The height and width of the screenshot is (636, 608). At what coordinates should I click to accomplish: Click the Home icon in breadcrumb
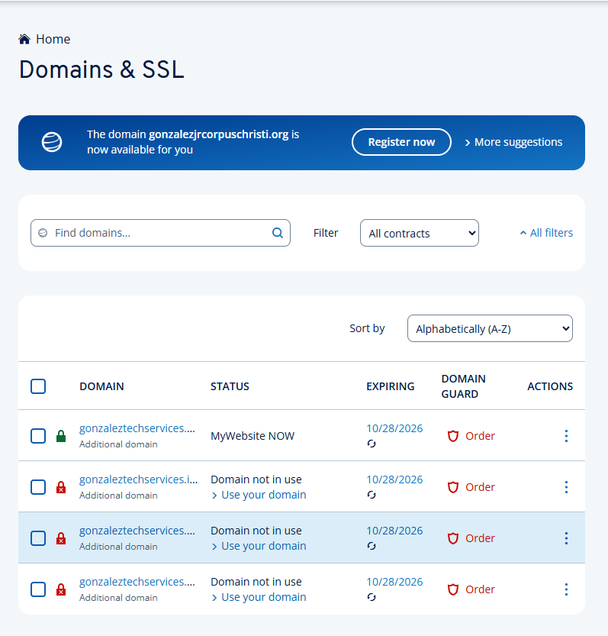tap(24, 39)
